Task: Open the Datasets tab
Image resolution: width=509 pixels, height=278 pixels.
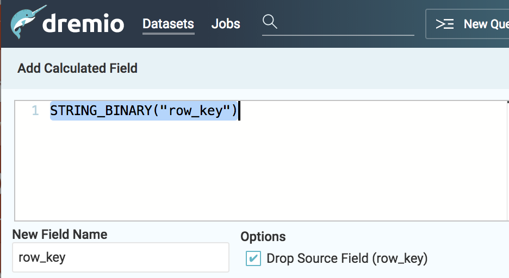Action: click(168, 24)
